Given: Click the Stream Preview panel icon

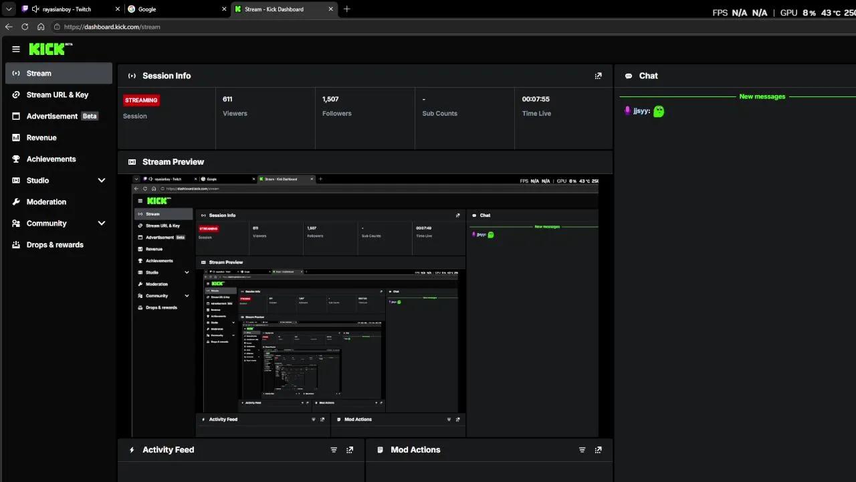Looking at the screenshot, I should 132,162.
